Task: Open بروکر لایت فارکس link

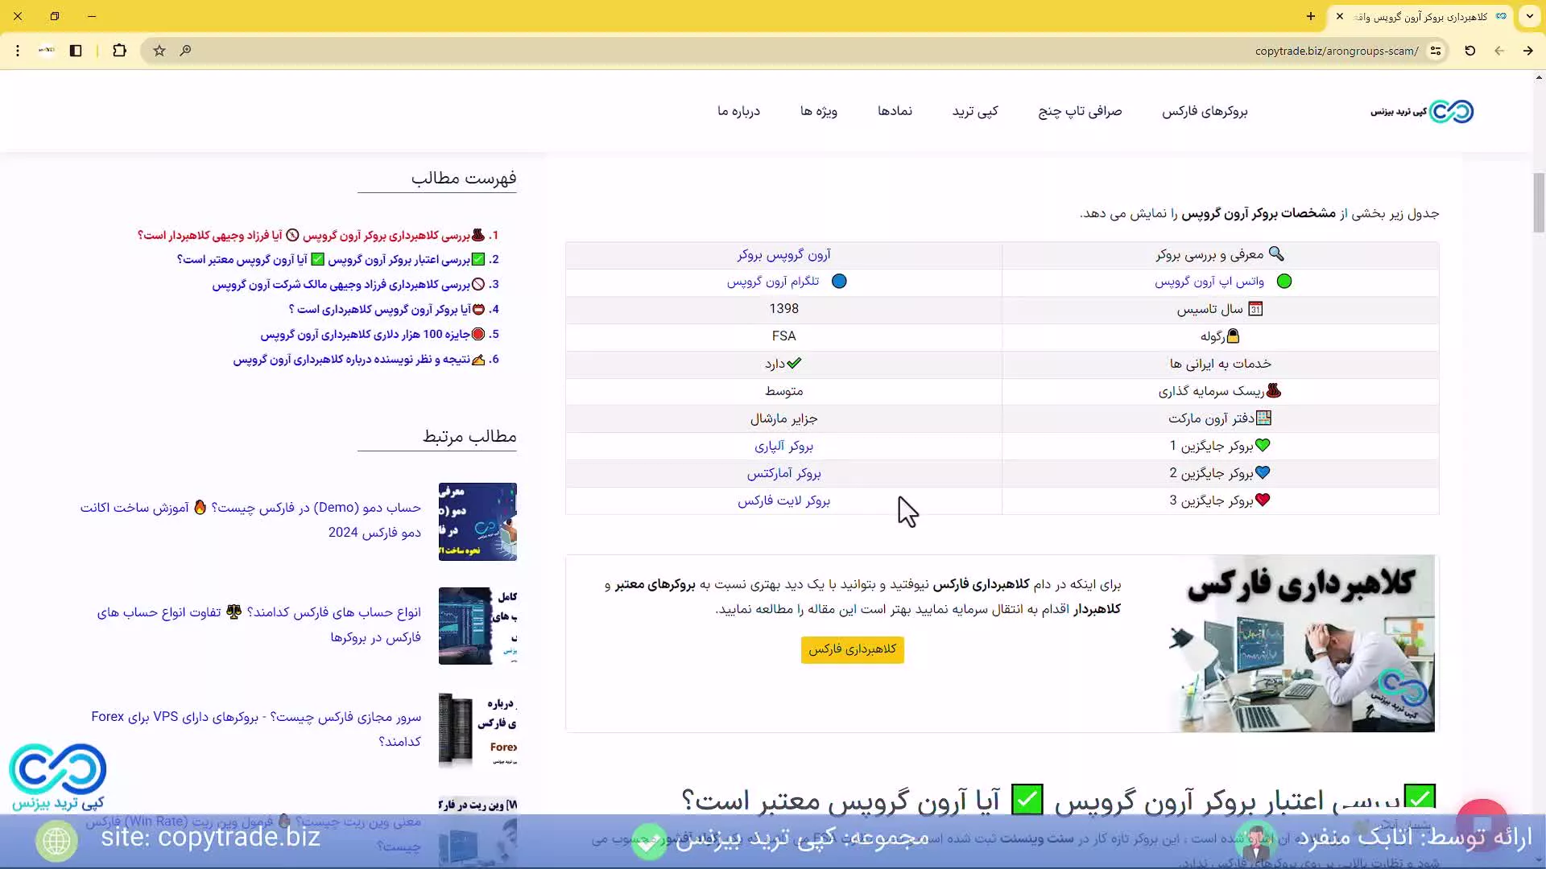Action: pyautogui.click(x=783, y=500)
